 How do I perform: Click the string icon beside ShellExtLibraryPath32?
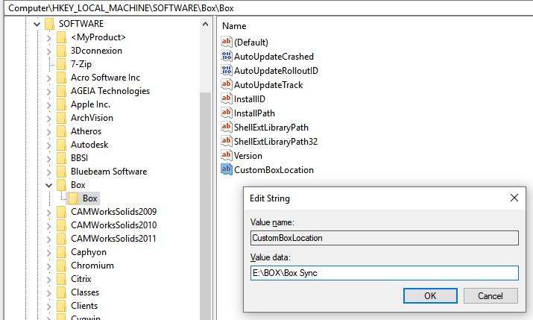227,141
